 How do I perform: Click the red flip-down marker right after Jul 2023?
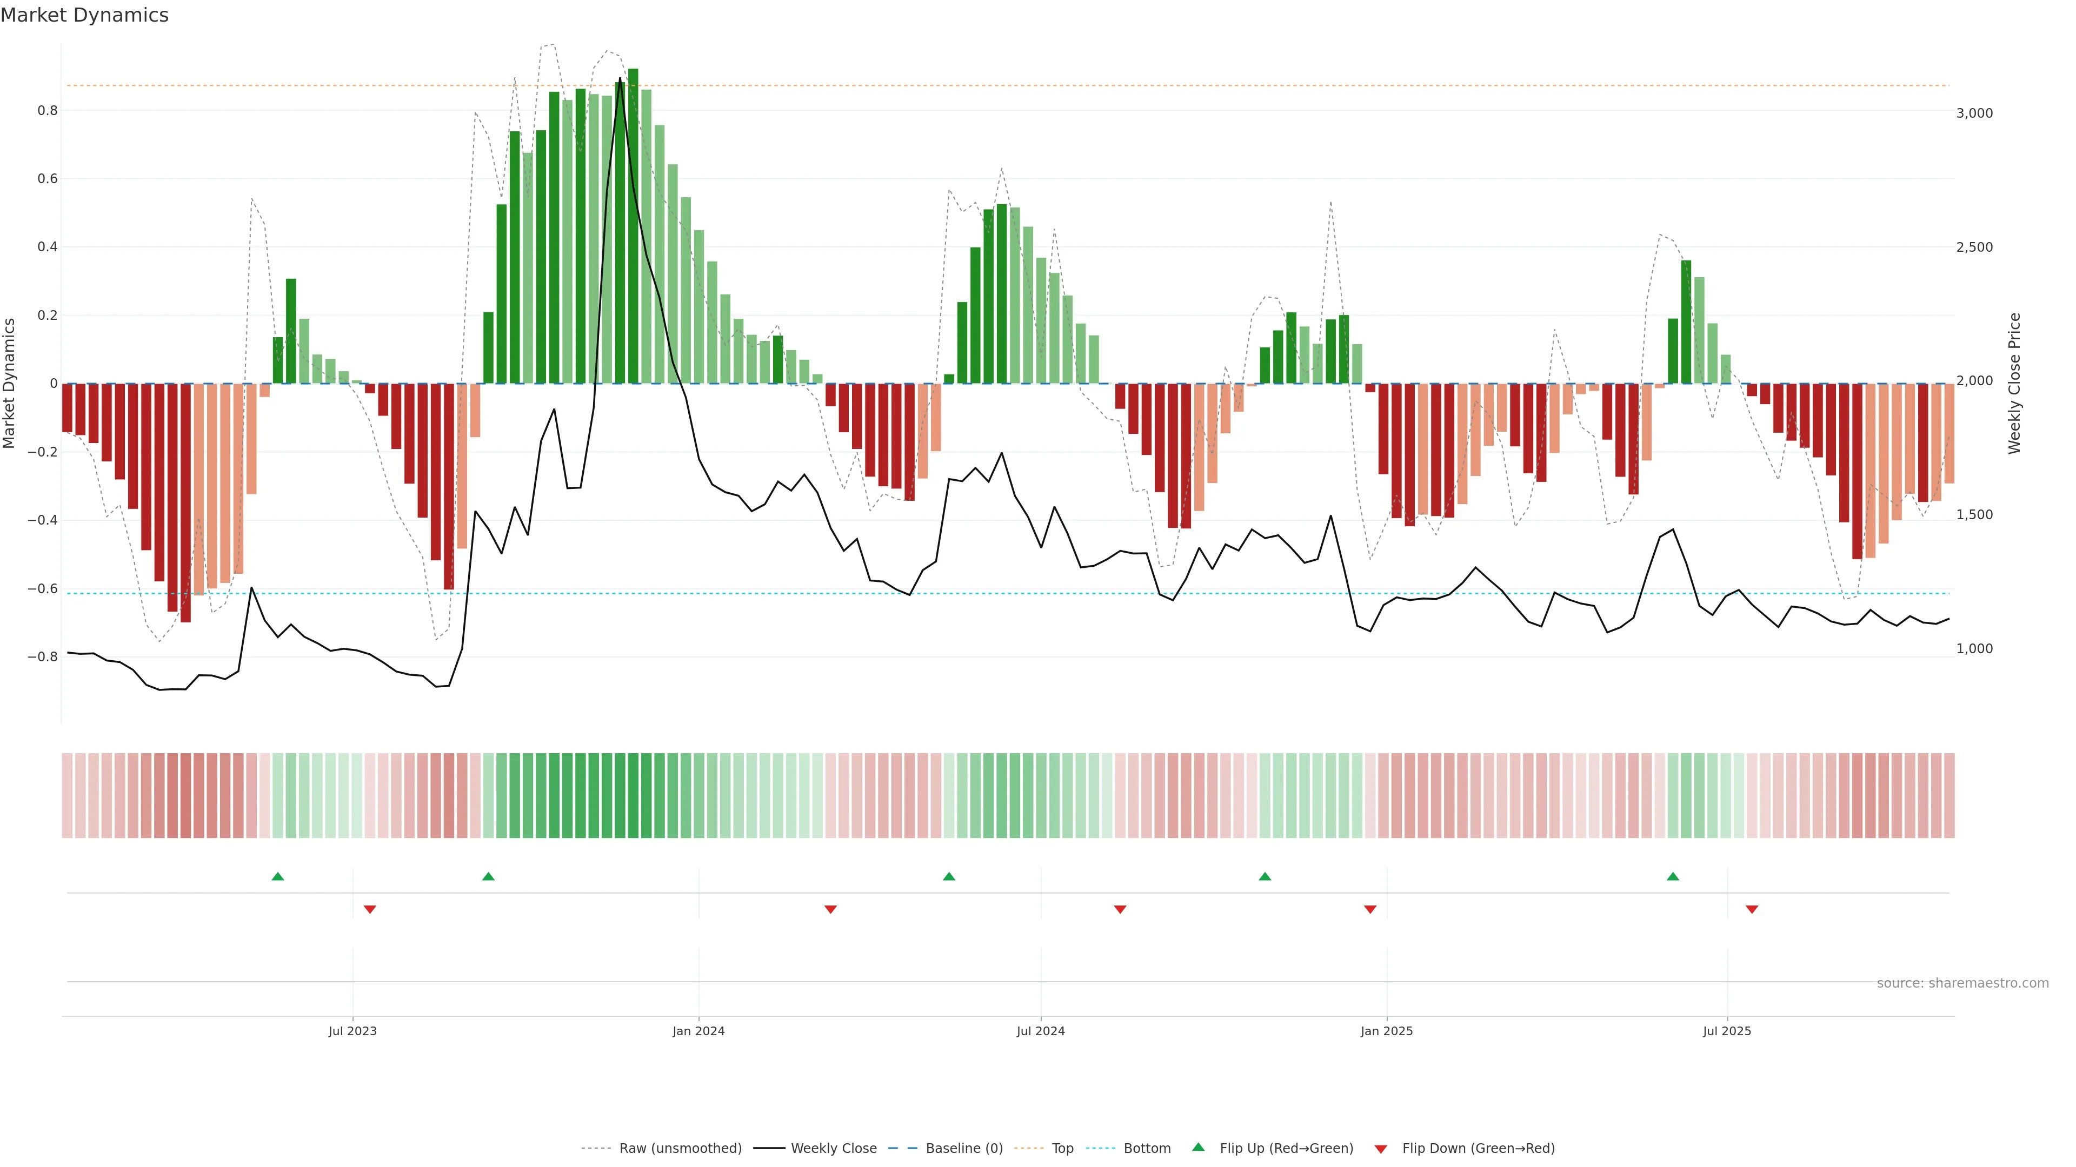pyautogui.click(x=370, y=909)
